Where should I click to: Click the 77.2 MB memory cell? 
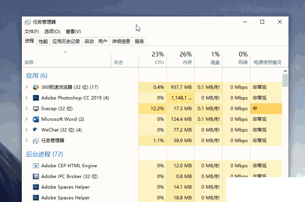pos(180,130)
